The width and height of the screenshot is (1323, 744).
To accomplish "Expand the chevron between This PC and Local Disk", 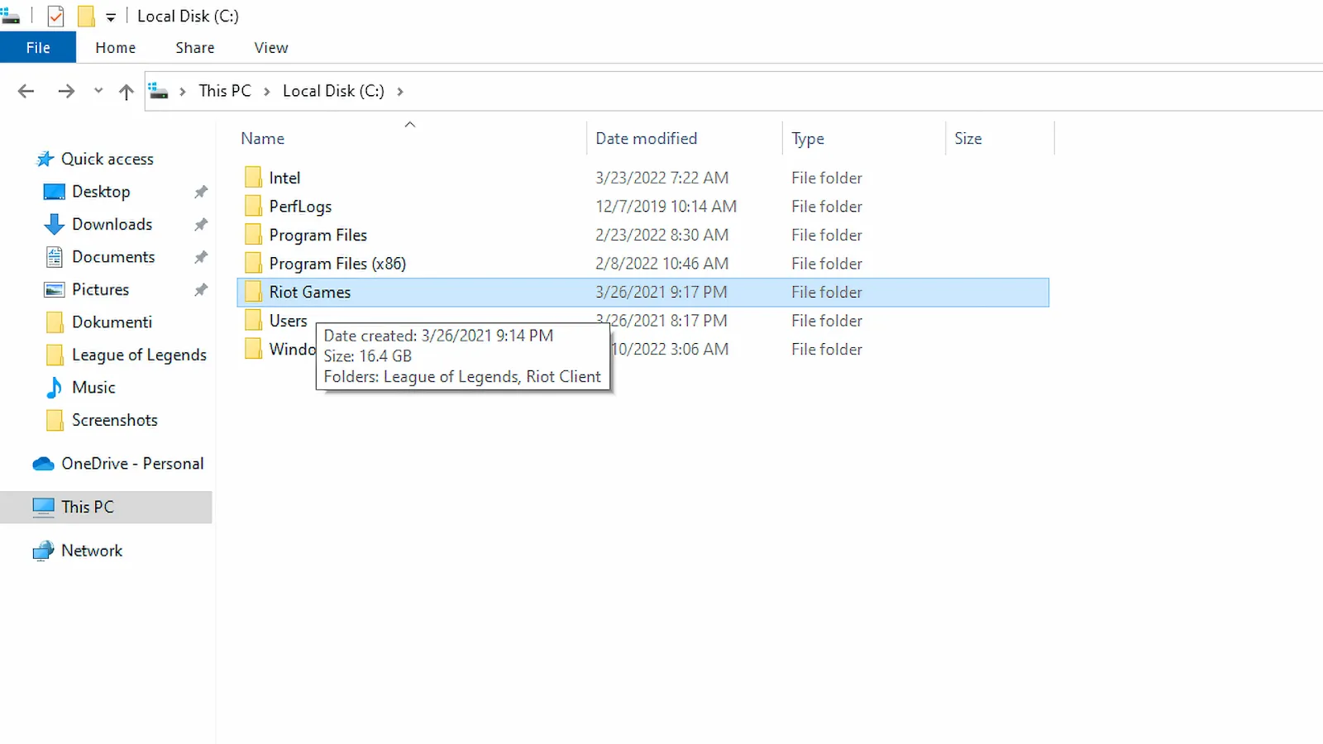I will pyautogui.click(x=266, y=91).
